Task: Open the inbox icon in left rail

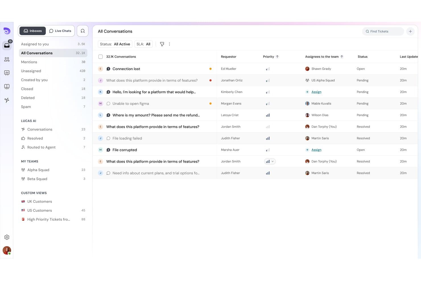Action: point(7,46)
